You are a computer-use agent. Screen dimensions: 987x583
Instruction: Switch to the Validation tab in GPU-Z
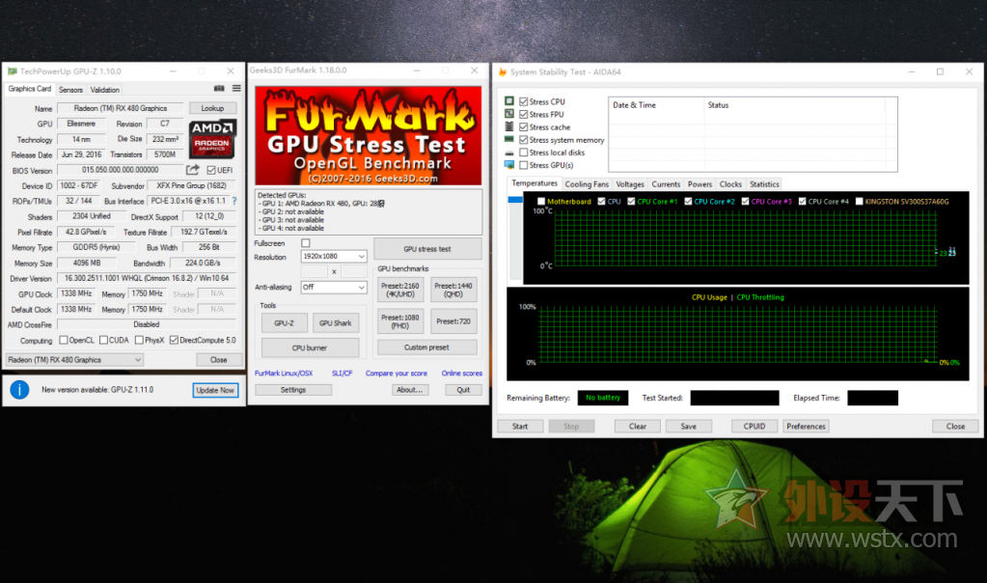[104, 90]
